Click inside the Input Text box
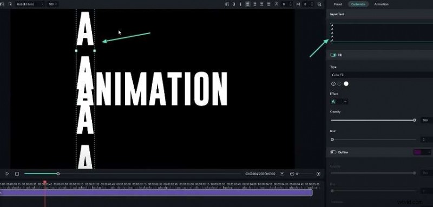433x207 pixels. tap(382, 32)
